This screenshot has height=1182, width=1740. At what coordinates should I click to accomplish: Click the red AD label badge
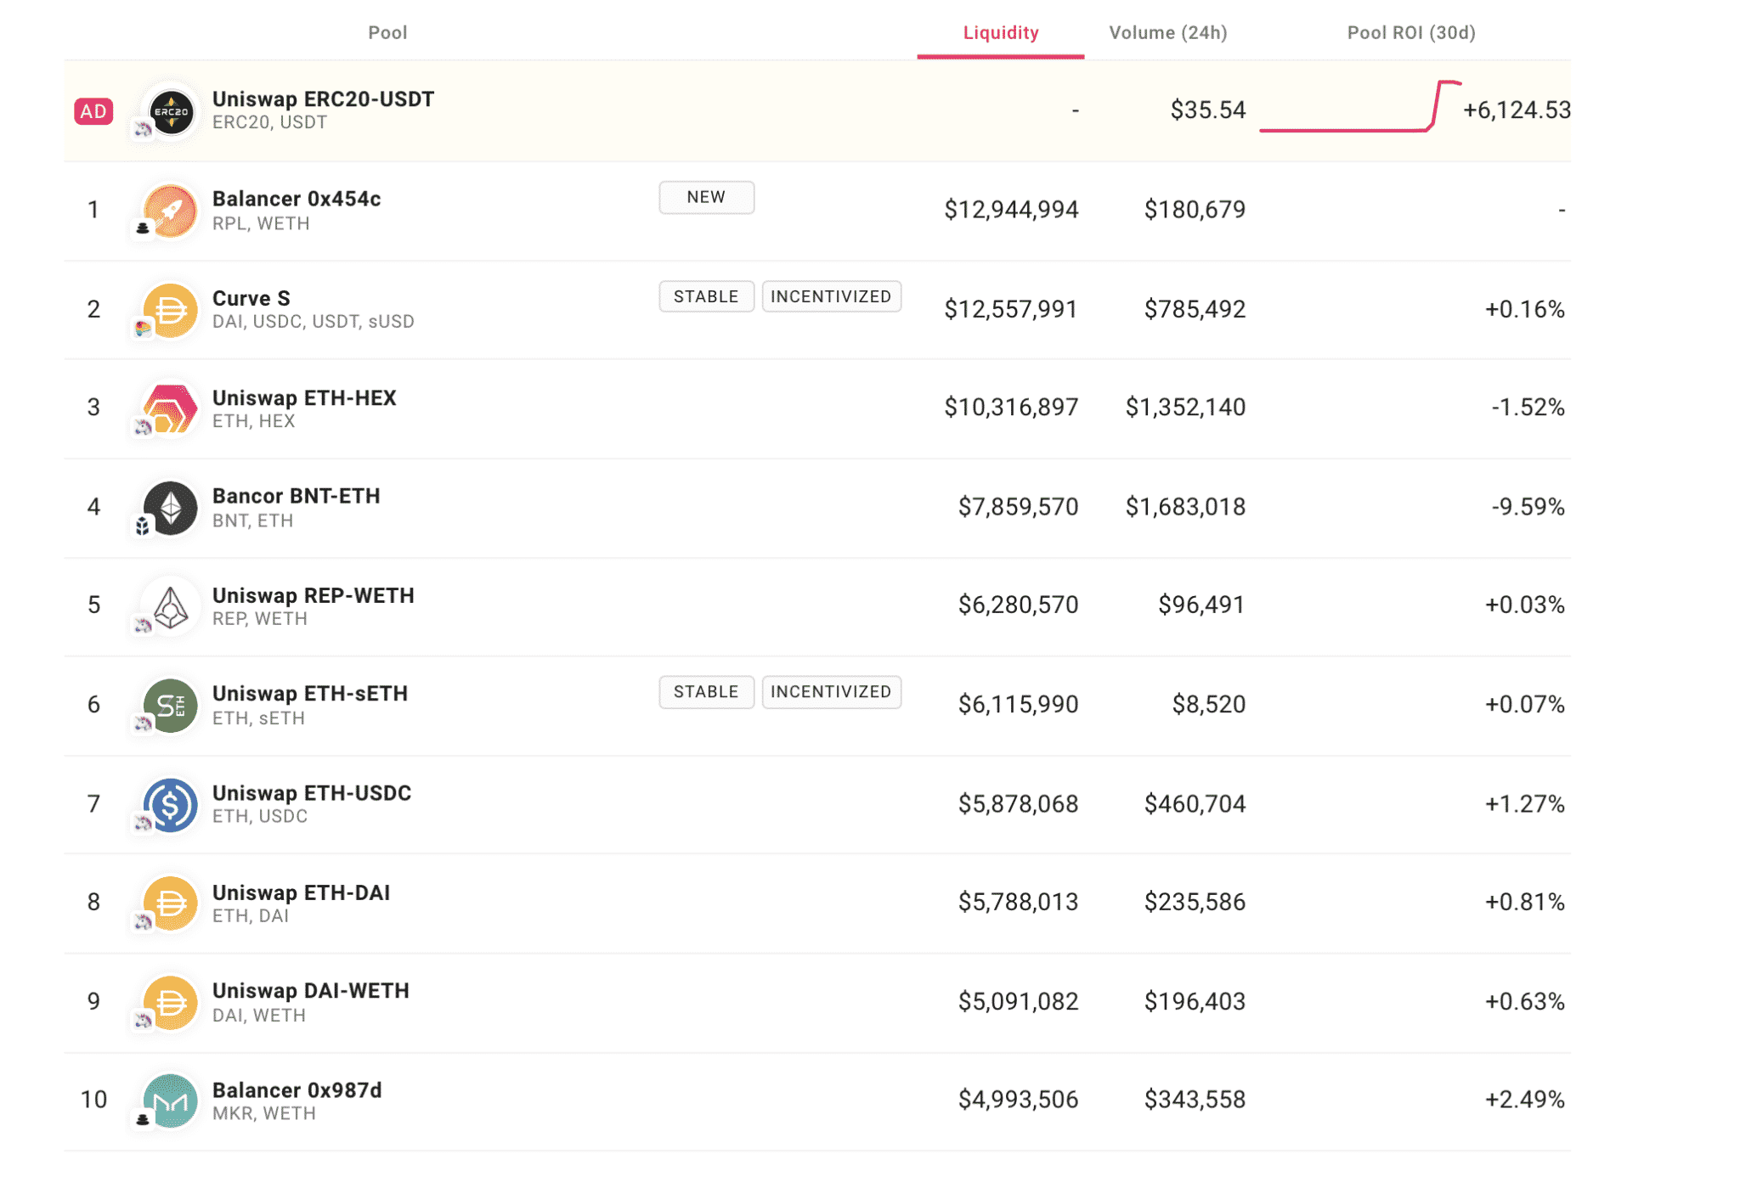click(93, 111)
